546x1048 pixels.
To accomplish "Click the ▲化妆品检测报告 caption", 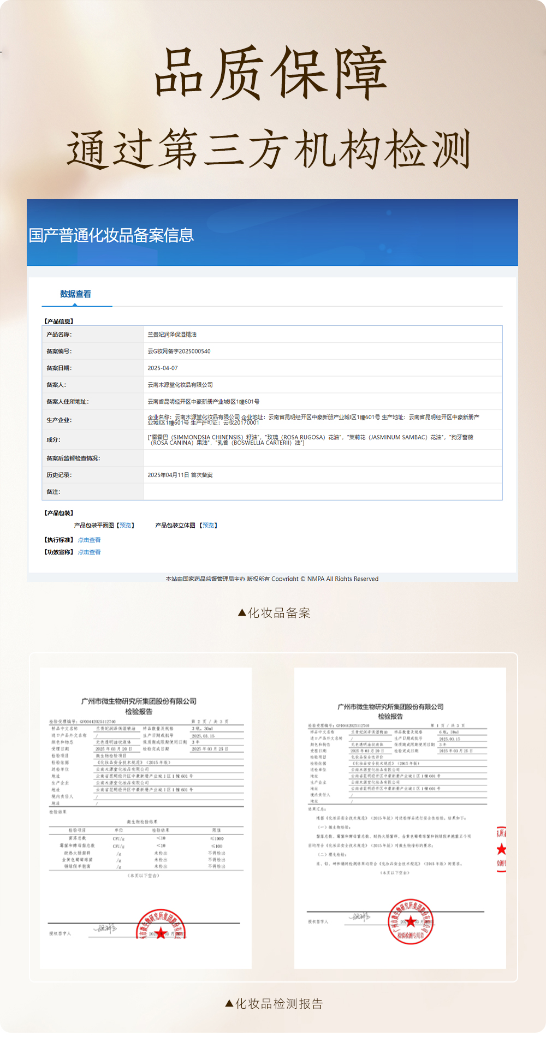I will 274,1004.
